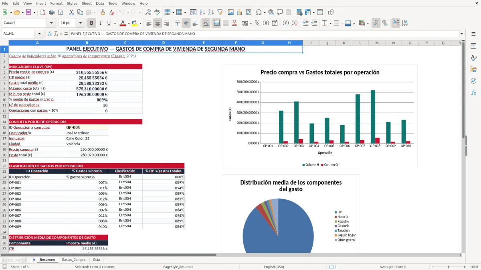481x270 pixels.
Task: Click the Clear Direct Formatting icon
Action: click(x=111, y=12)
